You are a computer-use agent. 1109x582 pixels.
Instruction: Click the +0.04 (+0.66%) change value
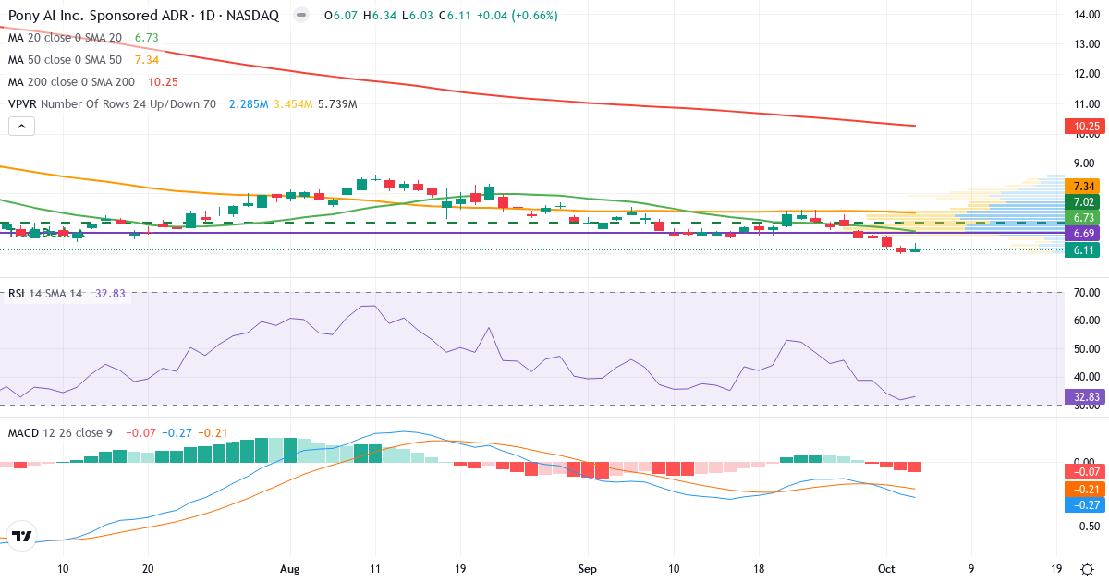[518, 16]
